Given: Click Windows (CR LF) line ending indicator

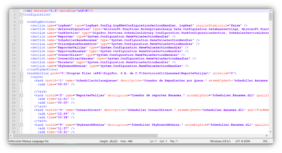Looking at the screenshot, I should click(220, 141).
